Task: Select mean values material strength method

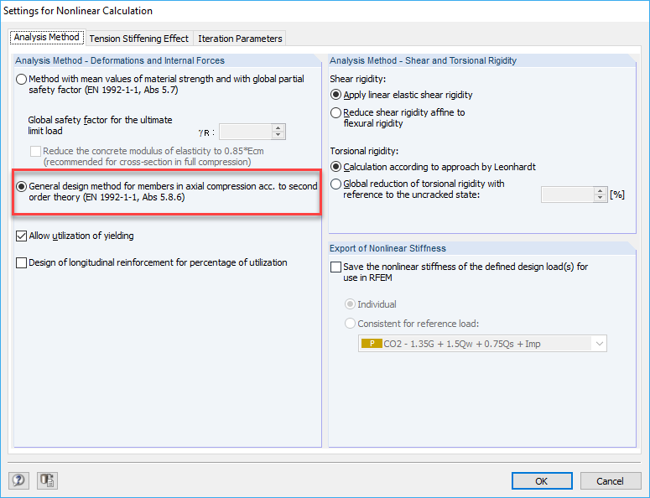Action: pos(22,79)
